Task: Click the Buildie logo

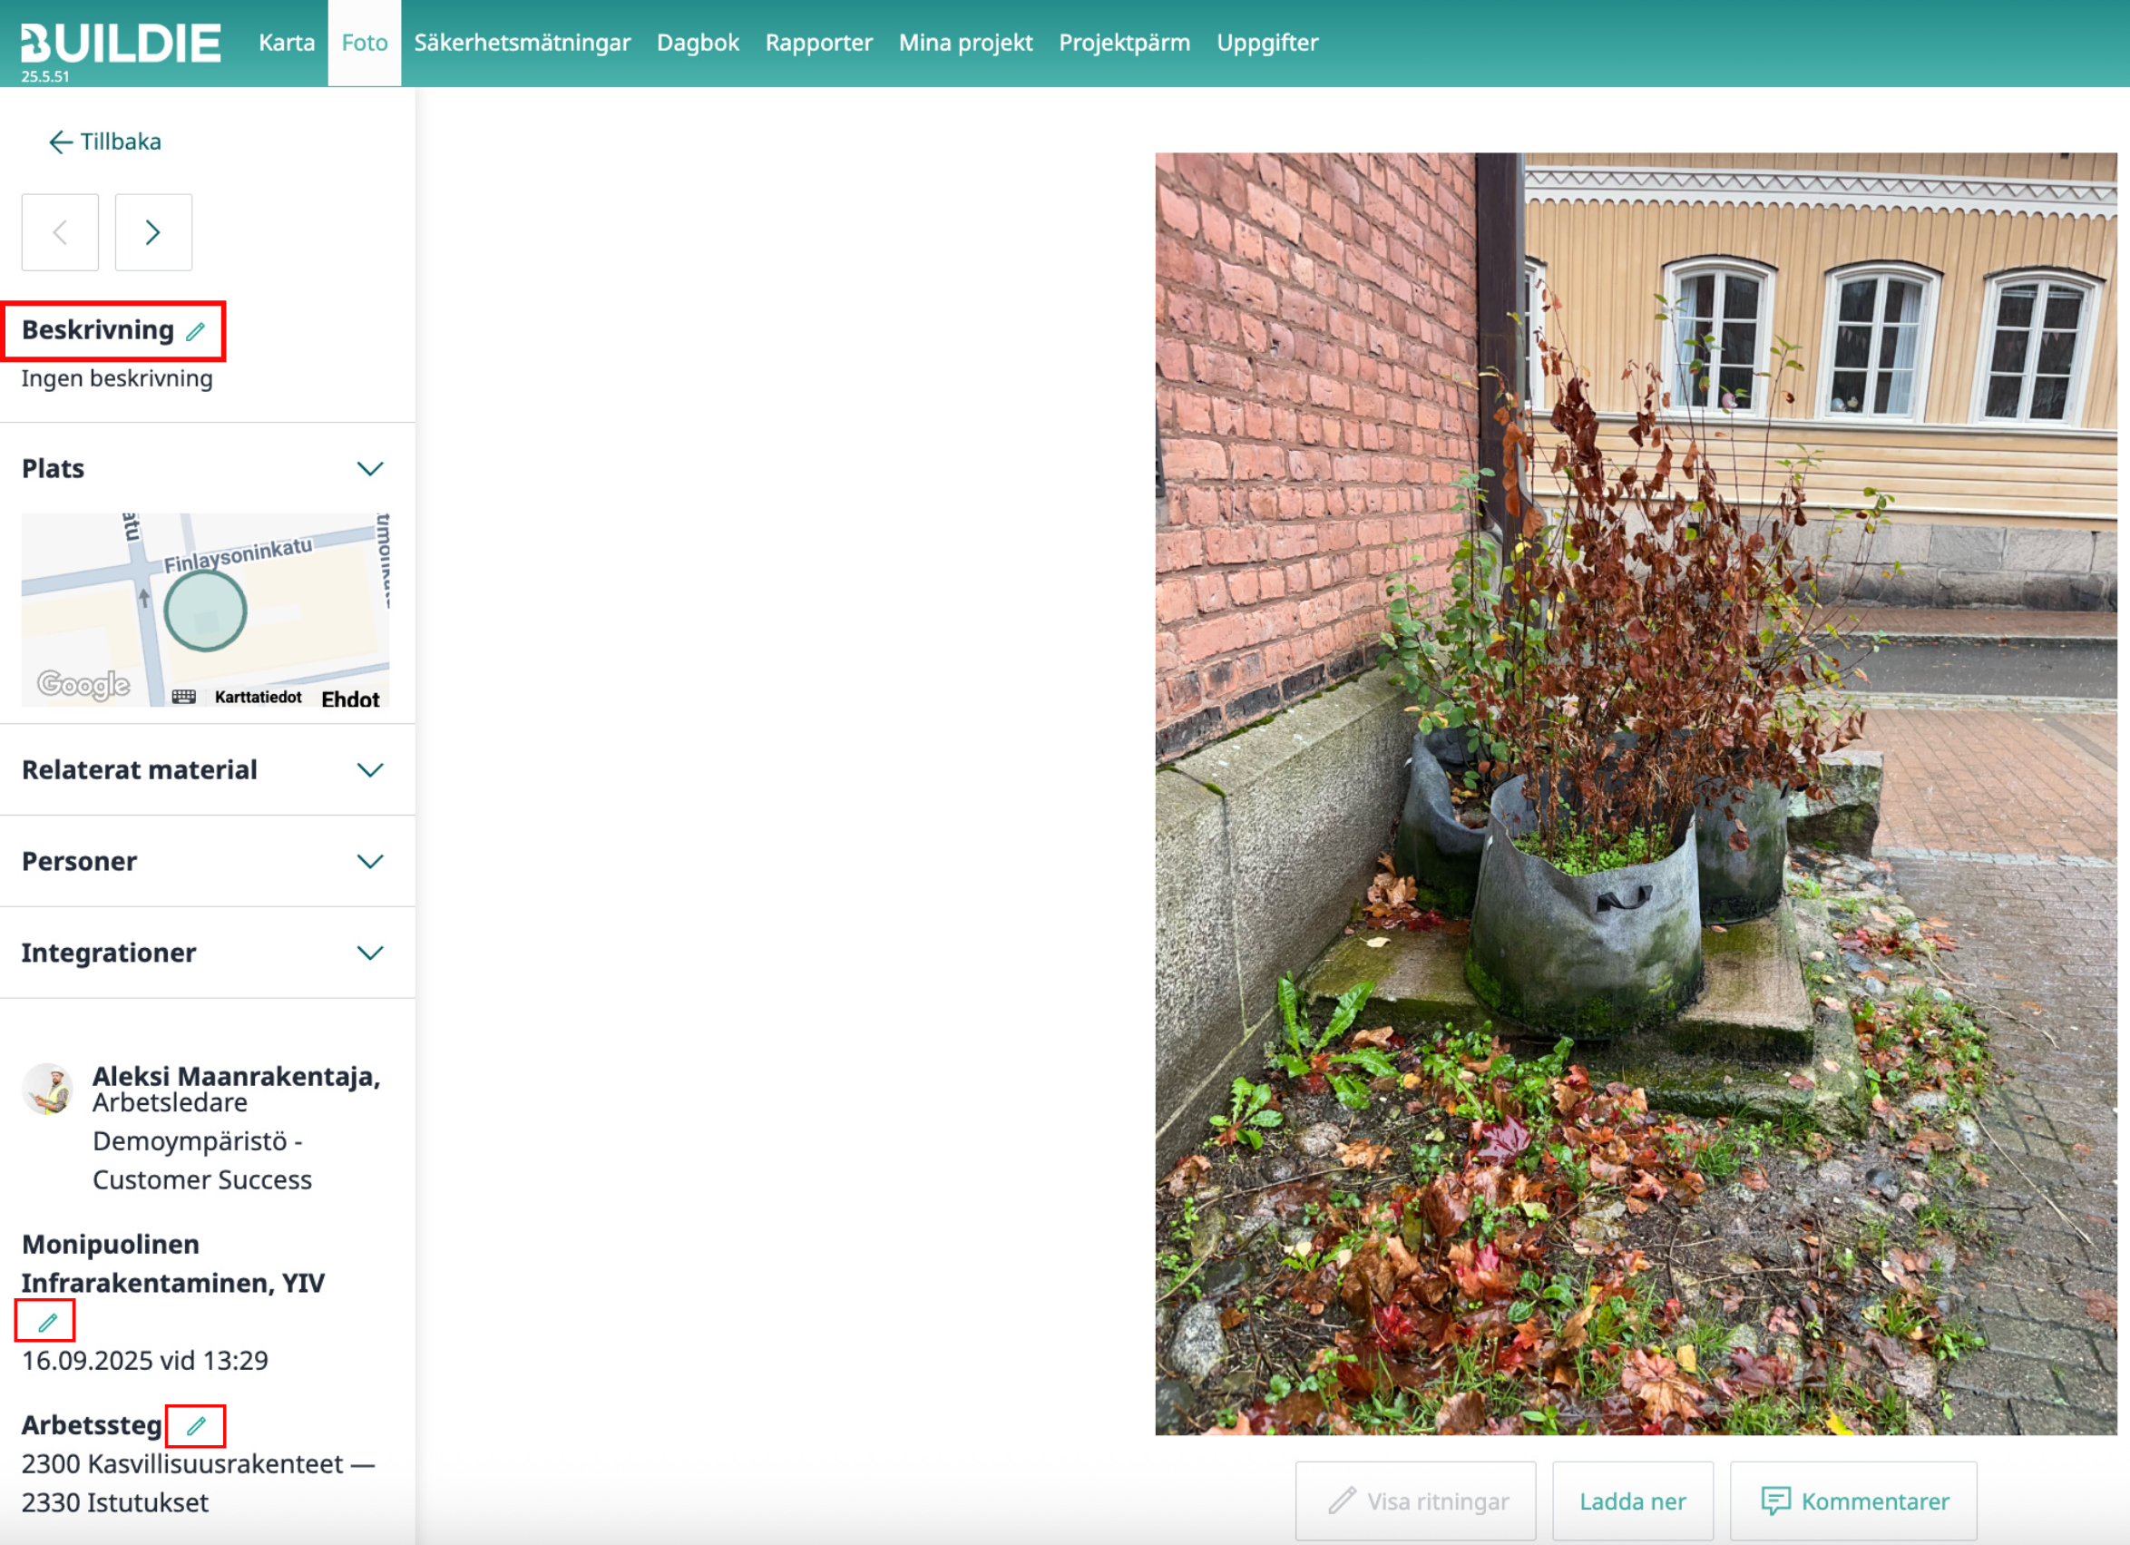Action: (x=122, y=42)
